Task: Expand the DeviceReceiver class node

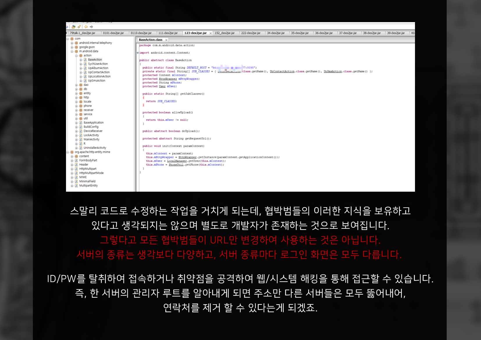Action: tap(76, 131)
